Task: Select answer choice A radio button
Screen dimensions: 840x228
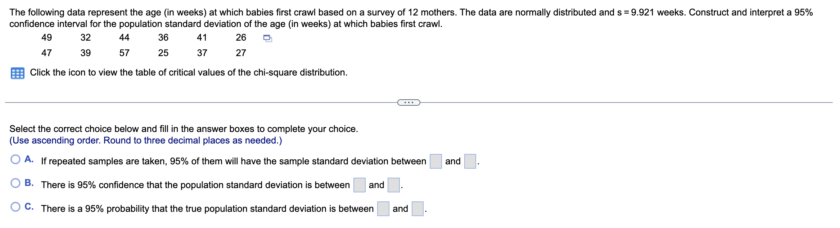Action: [x=15, y=159]
